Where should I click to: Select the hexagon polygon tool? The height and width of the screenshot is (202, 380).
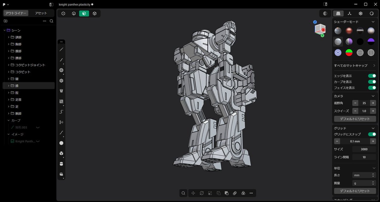click(61, 81)
